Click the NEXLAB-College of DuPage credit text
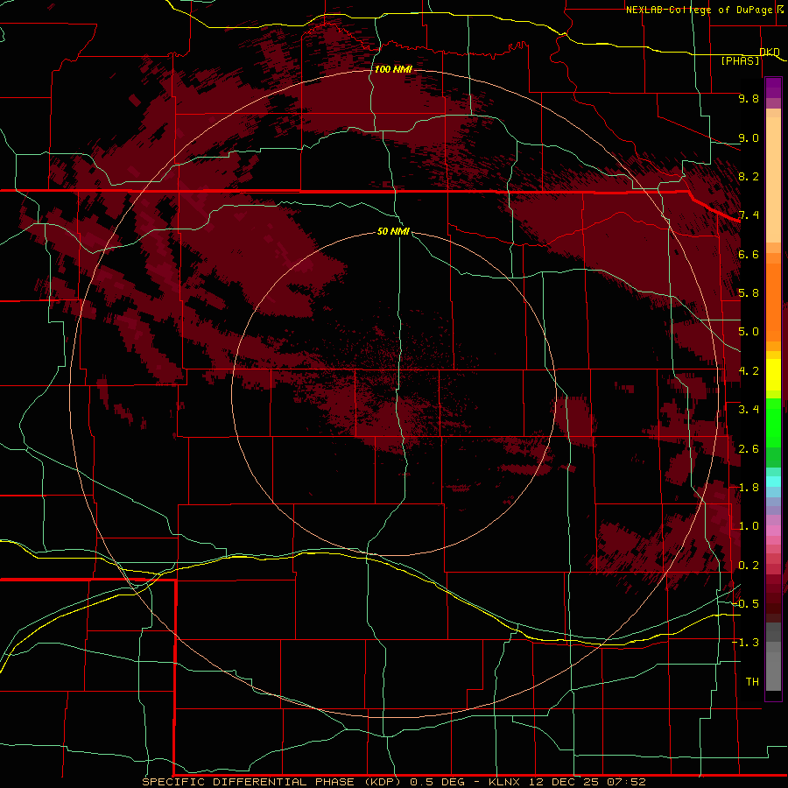This screenshot has height=788, width=788. coord(699,10)
